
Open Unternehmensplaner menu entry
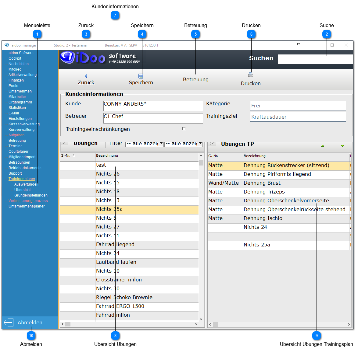pyautogui.click(x=27, y=206)
